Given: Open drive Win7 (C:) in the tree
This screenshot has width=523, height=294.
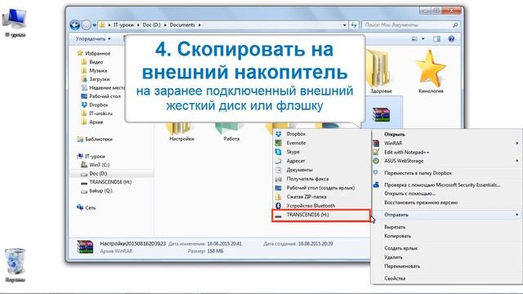Looking at the screenshot, I should (96, 165).
